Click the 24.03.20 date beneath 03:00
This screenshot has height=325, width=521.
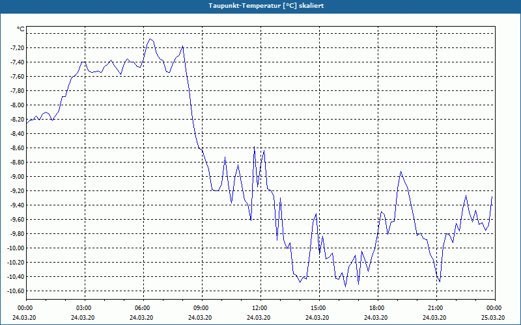click(x=83, y=317)
